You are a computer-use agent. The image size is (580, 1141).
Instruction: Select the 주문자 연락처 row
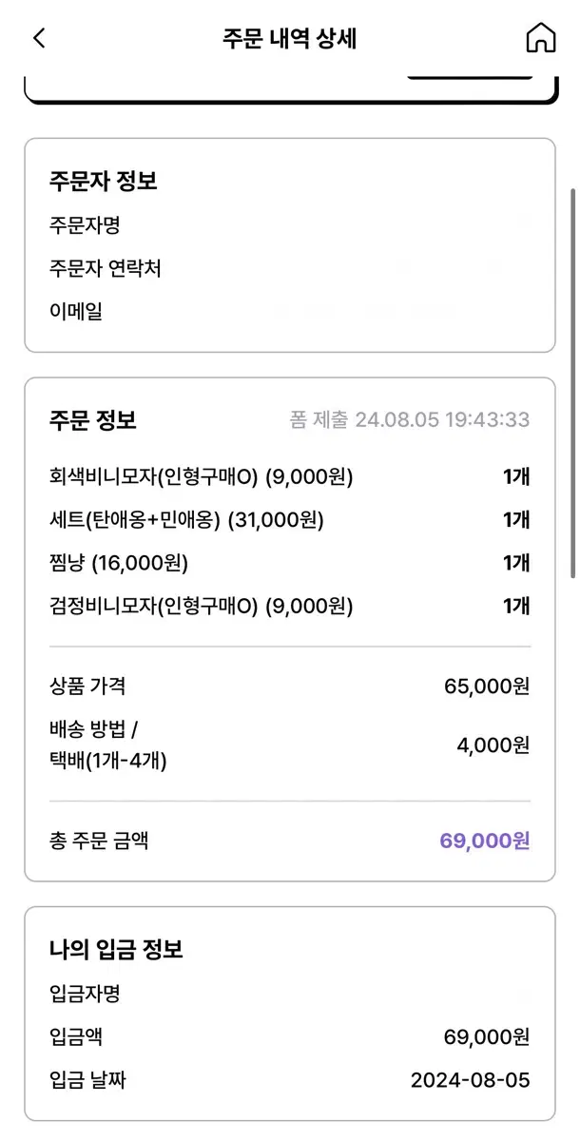289,268
